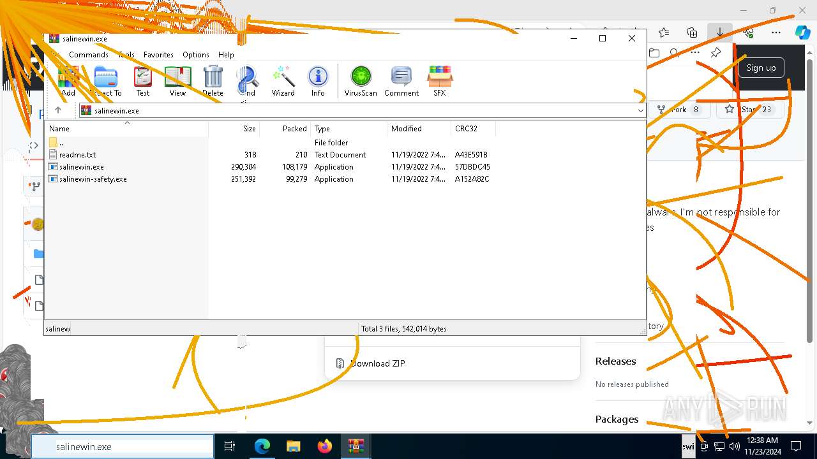This screenshot has height=459, width=817.
Task: Open the Packages section link
Action: [x=617, y=419]
